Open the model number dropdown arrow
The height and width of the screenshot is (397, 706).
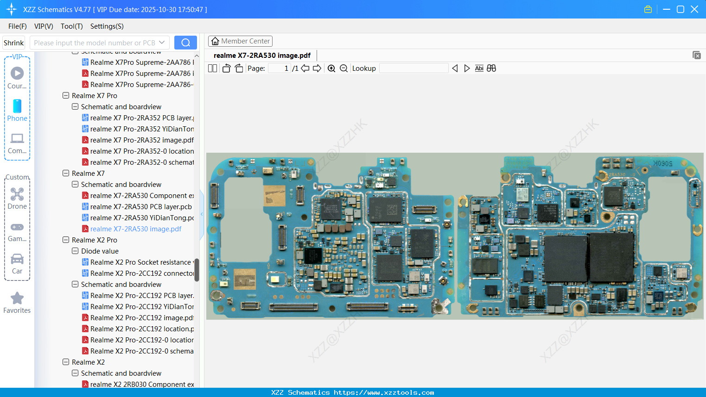[x=162, y=43]
